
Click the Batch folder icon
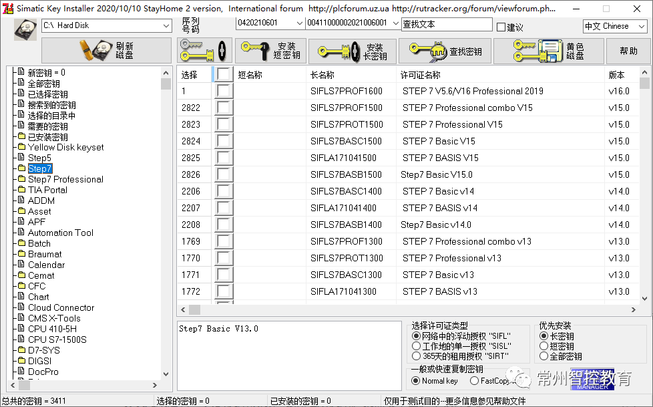point(21,243)
